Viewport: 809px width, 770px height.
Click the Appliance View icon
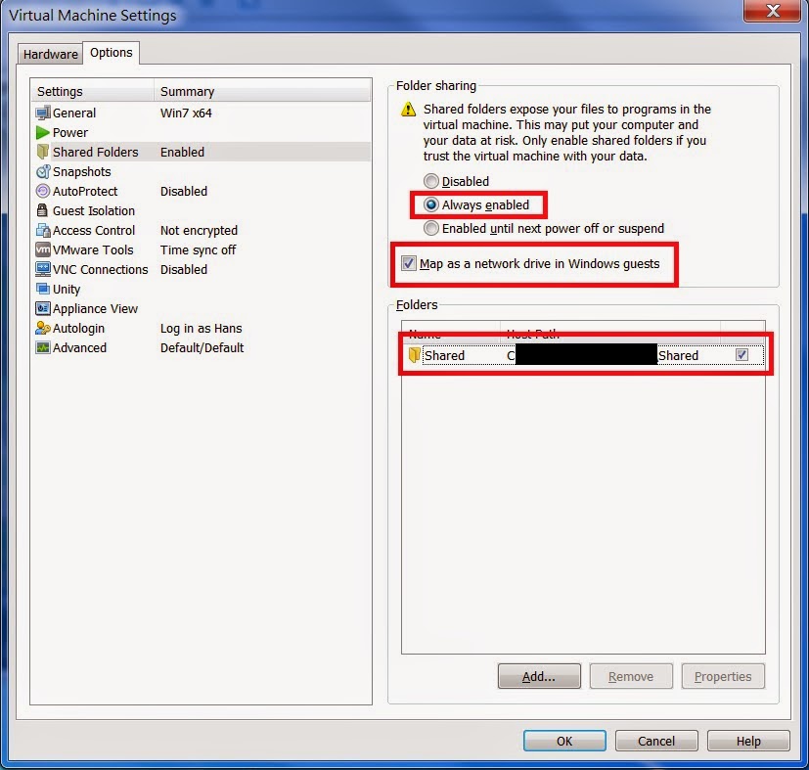click(43, 308)
